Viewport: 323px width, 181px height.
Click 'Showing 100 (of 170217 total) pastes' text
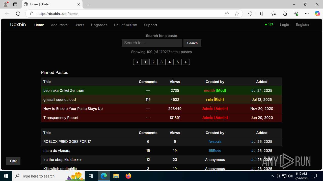pos(161,52)
